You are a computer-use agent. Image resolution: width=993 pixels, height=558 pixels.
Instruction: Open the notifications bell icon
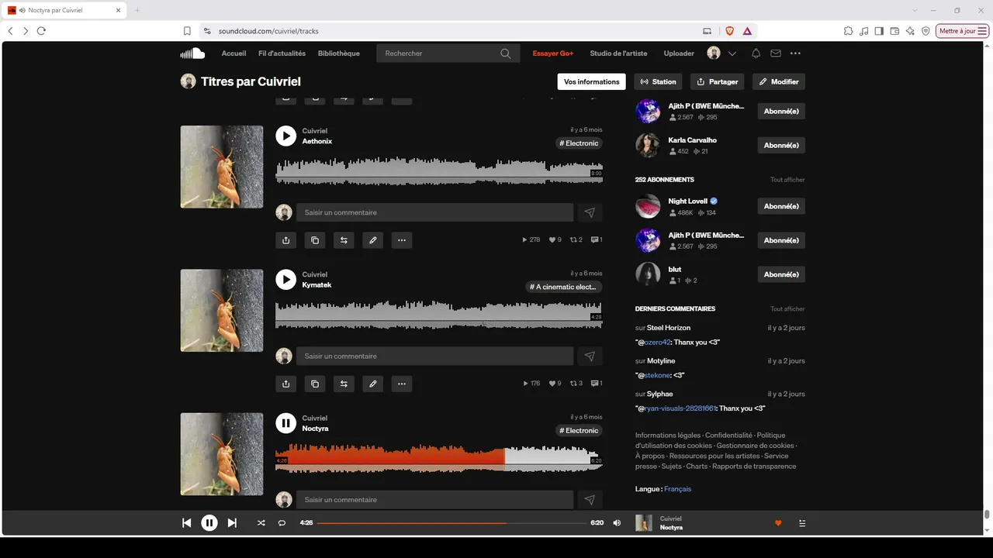tap(756, 53)
